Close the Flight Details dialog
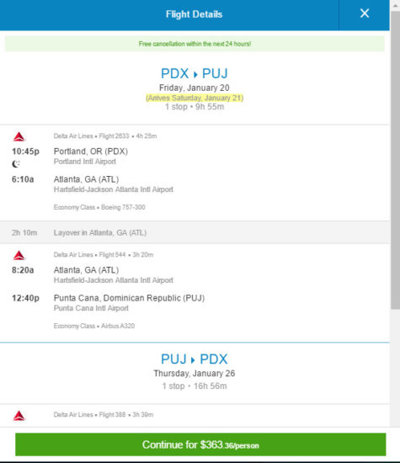 pos(365,13)
